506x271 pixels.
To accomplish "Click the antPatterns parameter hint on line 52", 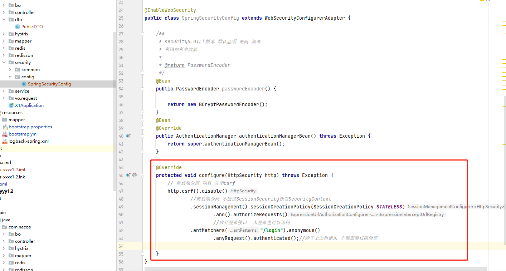I will coord(243,230).
